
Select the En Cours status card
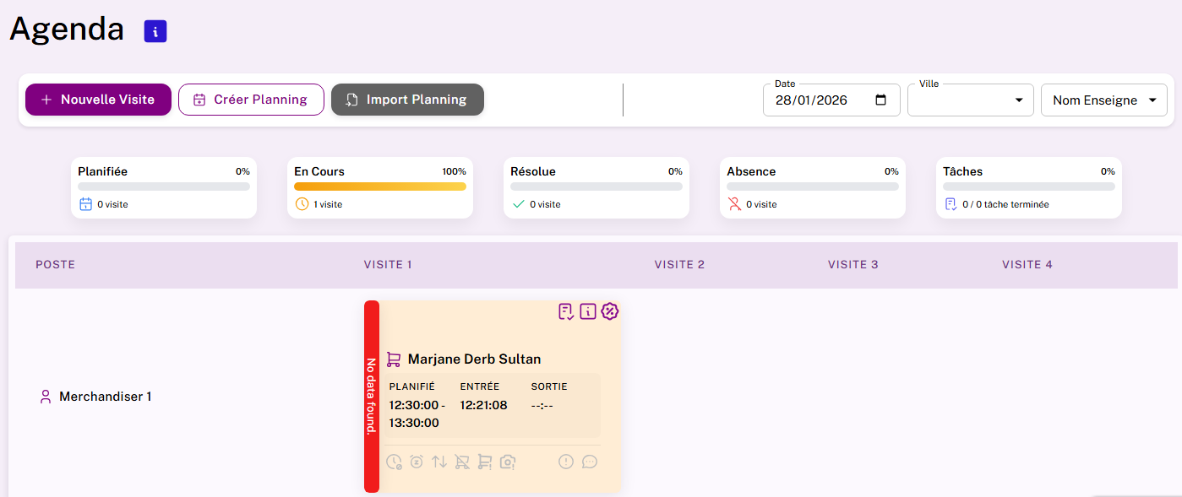point(380,187)
